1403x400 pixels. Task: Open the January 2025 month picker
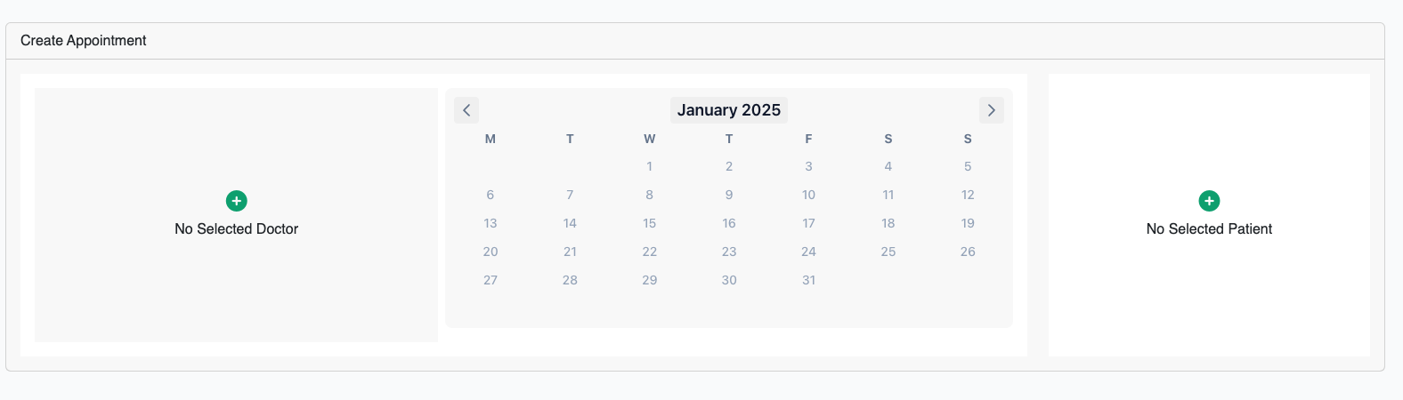click(729, 110)
